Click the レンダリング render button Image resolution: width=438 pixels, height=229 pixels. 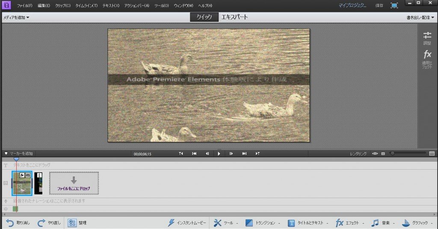click(358, 154)
